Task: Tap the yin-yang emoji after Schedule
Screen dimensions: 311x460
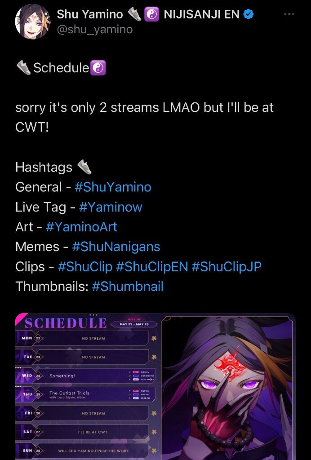Action: pos(98,68)
